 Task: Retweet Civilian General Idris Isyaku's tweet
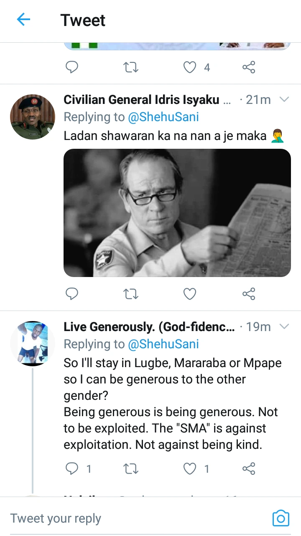[x=131, y=294]
